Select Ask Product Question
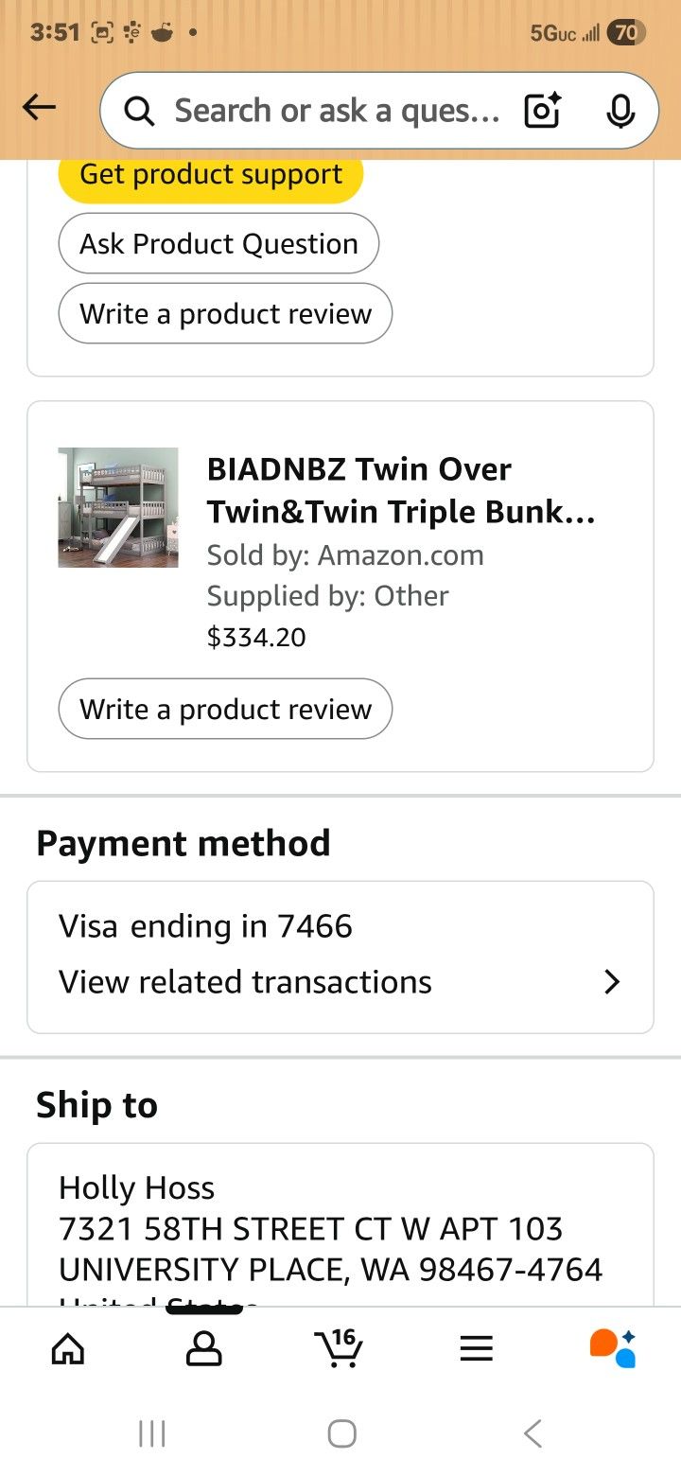The image size is (681, 1476). [218, 243]
